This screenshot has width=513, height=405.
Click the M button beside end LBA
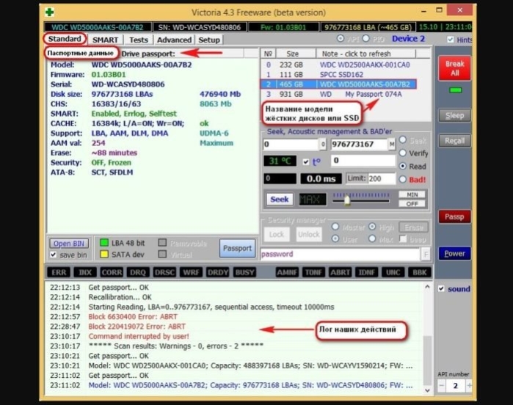click(391, 144)
